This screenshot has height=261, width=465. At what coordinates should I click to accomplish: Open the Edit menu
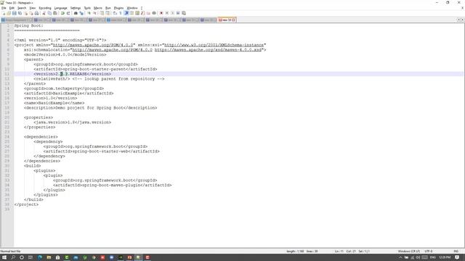(12, 8)
